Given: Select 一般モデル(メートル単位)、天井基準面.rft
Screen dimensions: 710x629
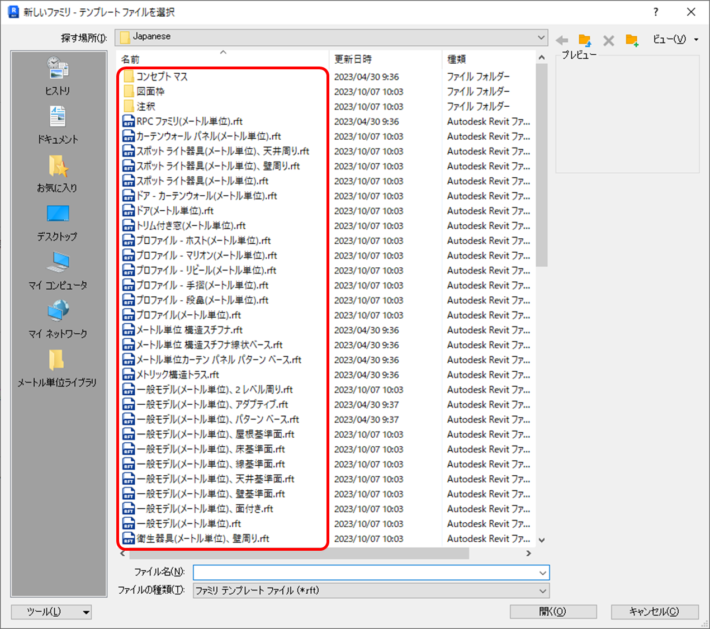Looking at the screenshot, I should (209, 479).
